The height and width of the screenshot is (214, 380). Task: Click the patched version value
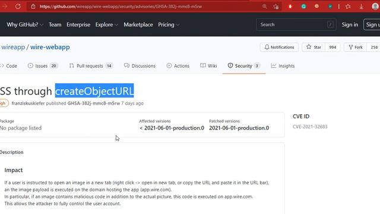point(239,128)
